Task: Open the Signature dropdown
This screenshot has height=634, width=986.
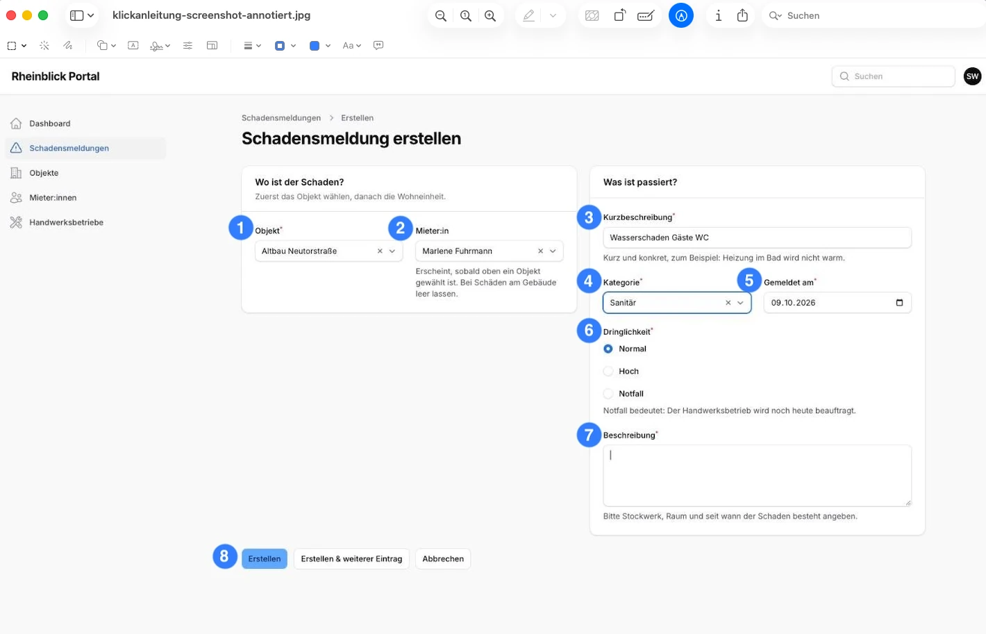Action: (160, 46)
